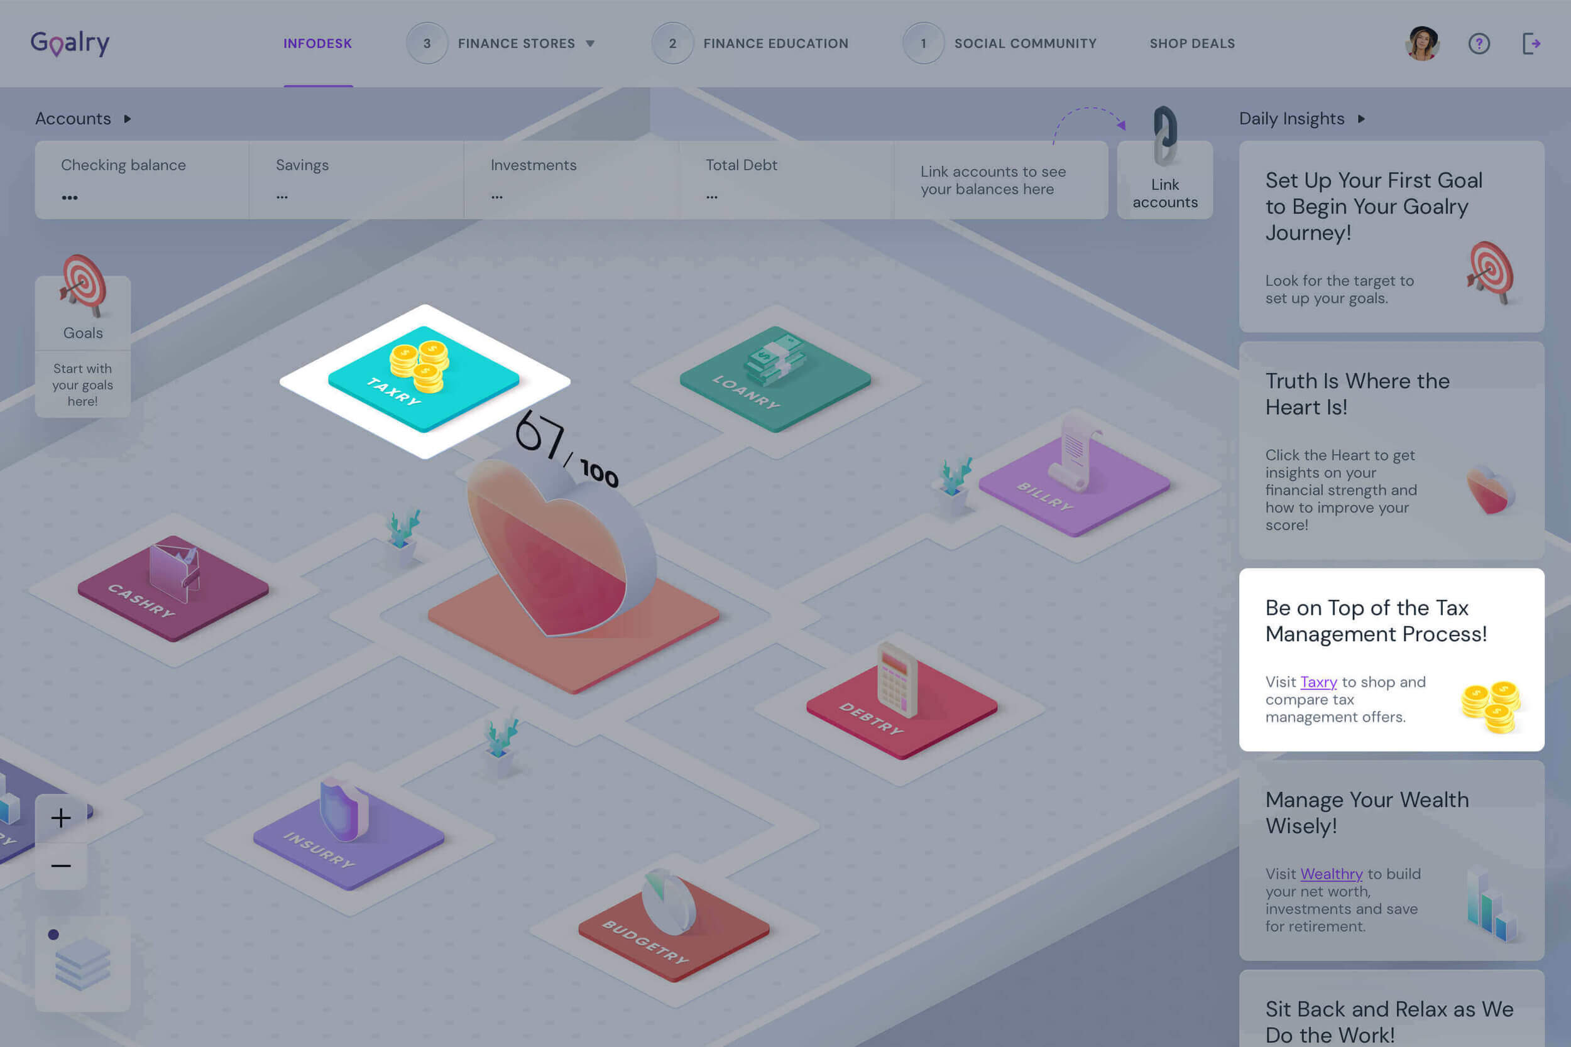
Task: Open the help question mark icon
Action: (1479, 43)
